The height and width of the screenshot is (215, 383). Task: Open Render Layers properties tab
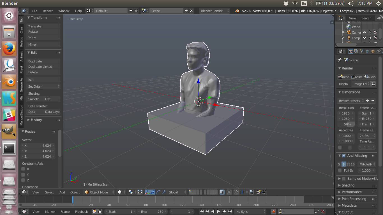[356, 51]
